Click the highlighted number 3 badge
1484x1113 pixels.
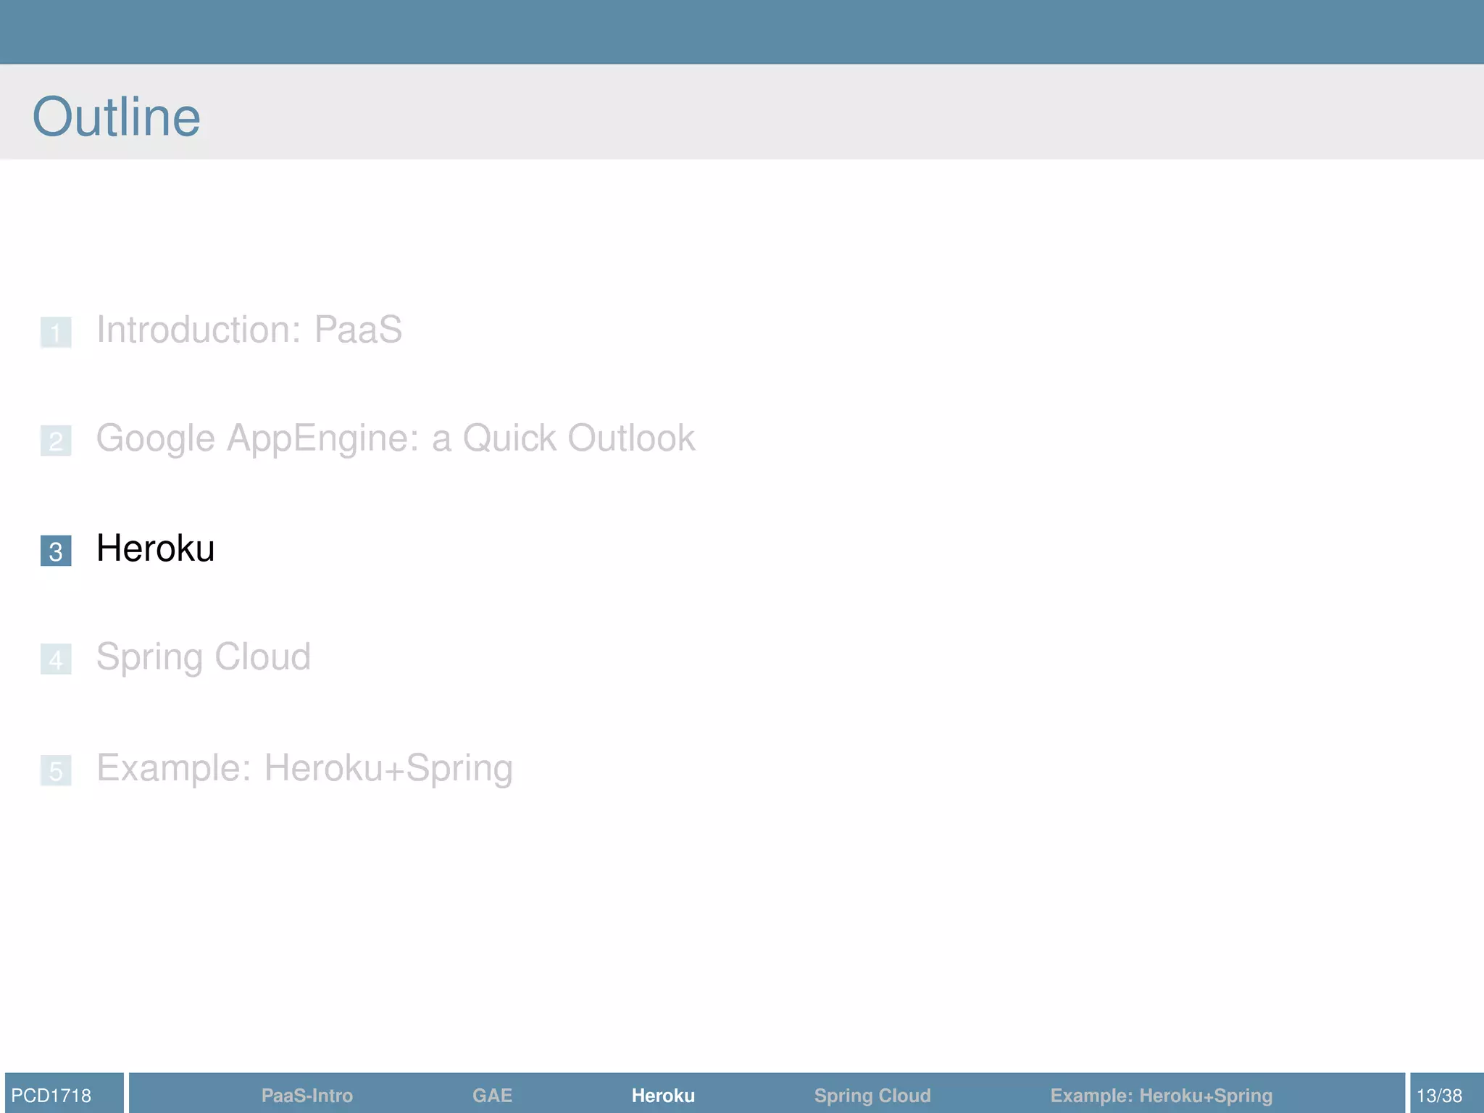pyautogui.click(x=56, y=551)
